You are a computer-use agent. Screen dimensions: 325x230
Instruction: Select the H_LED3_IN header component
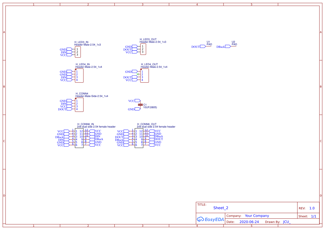click(x=78, y=52)
